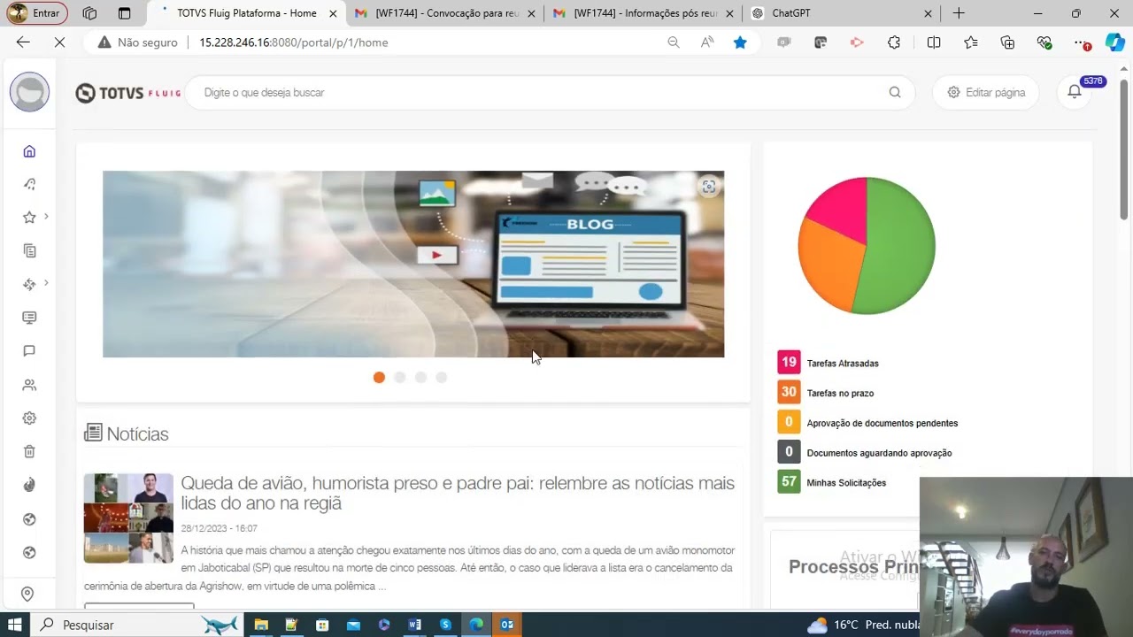Open browser Collections icon
Image resolution: width=1133 pixels, height=637 pixels.
[1007, 42]
